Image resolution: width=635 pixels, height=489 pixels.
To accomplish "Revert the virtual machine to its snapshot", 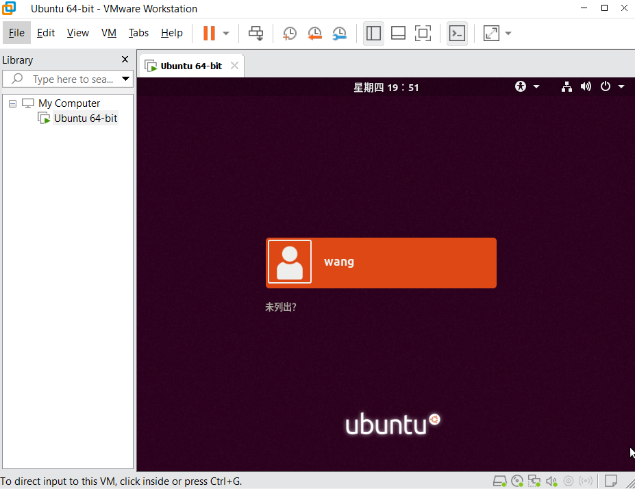I will [314, 33].
